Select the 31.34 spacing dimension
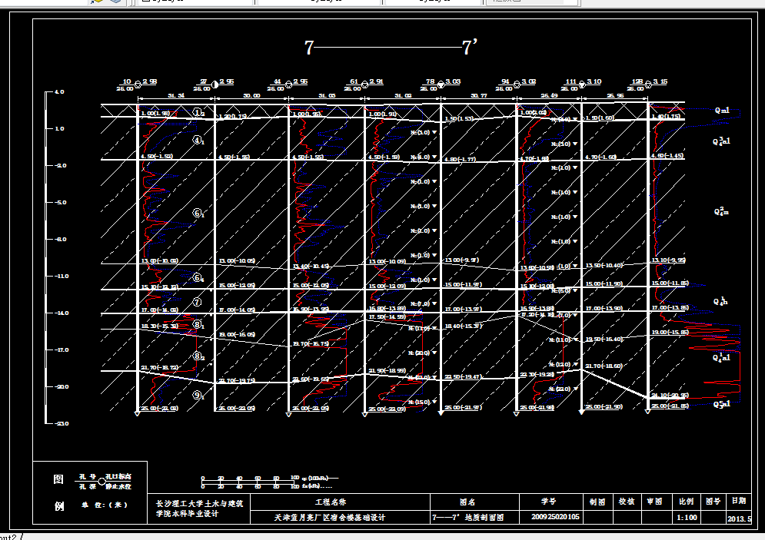Screen dimensions: 765x540 [176, 95]
